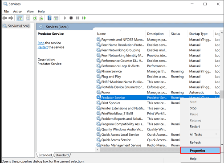
Task: Click the toolbar Refresh icon
Action: (x=35, y=18)
